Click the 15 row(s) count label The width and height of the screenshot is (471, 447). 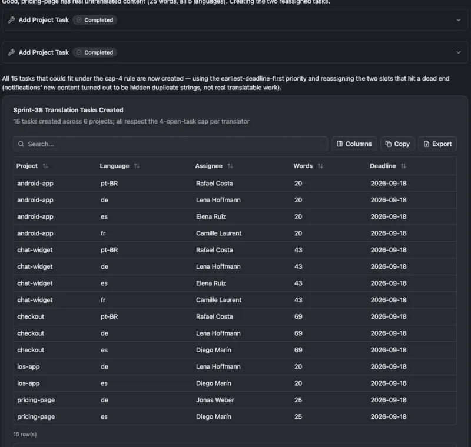[25, 434]
